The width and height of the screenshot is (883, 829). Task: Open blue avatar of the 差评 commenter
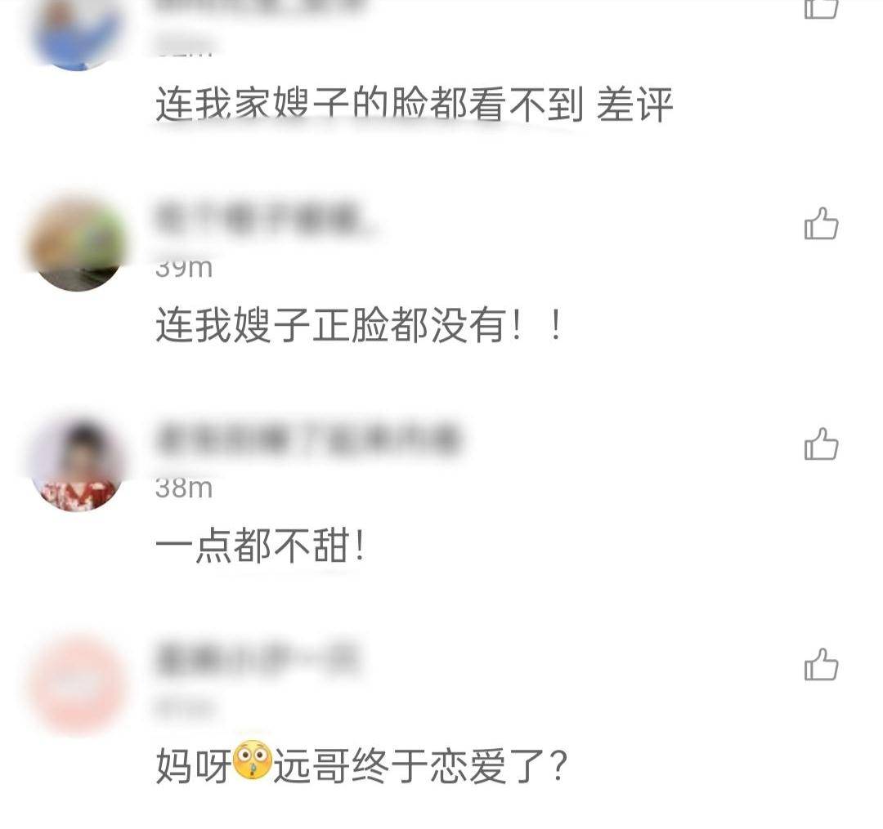77,35
